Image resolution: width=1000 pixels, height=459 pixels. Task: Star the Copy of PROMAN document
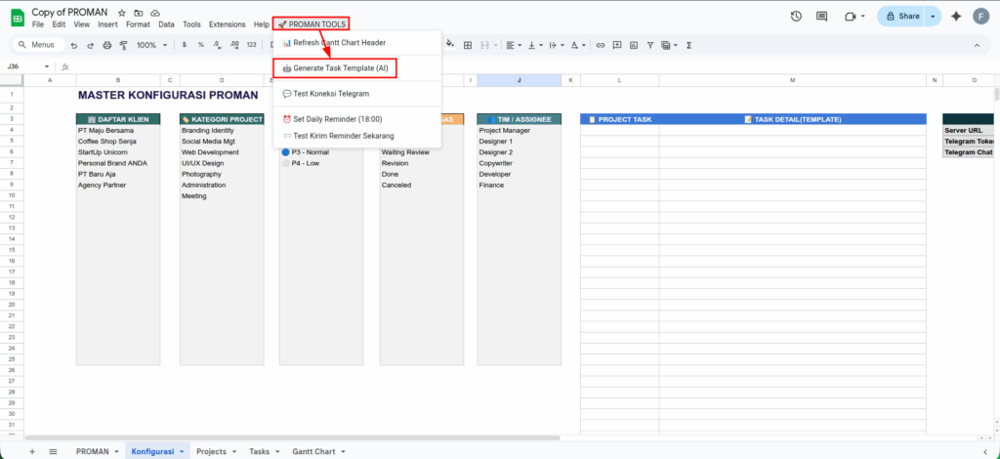click(x=122, y=12)
